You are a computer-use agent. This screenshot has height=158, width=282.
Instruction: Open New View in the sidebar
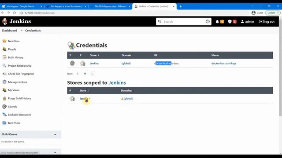(x=14, y=123)
